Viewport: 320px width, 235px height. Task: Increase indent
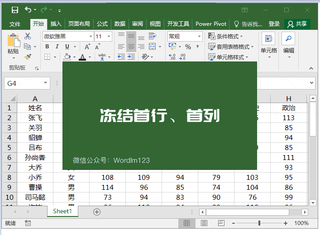coord(131,56)
